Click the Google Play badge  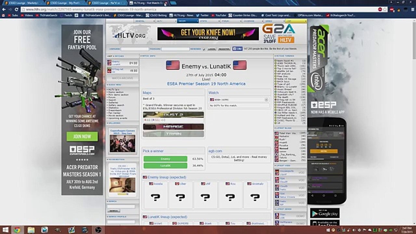pyautogui.click(x=325, y=213)
